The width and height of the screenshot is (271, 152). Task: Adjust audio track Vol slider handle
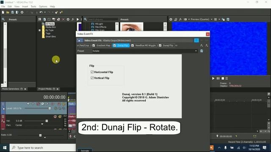(47, 121)
